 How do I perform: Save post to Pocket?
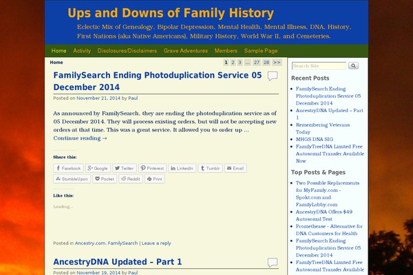pyautogui.click(x=105, y=179)
